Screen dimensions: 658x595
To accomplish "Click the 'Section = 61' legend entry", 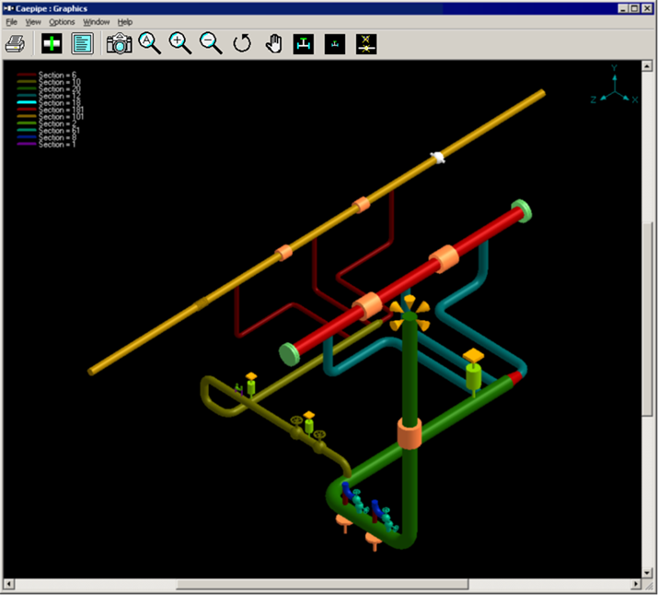I will coord(48,131).
